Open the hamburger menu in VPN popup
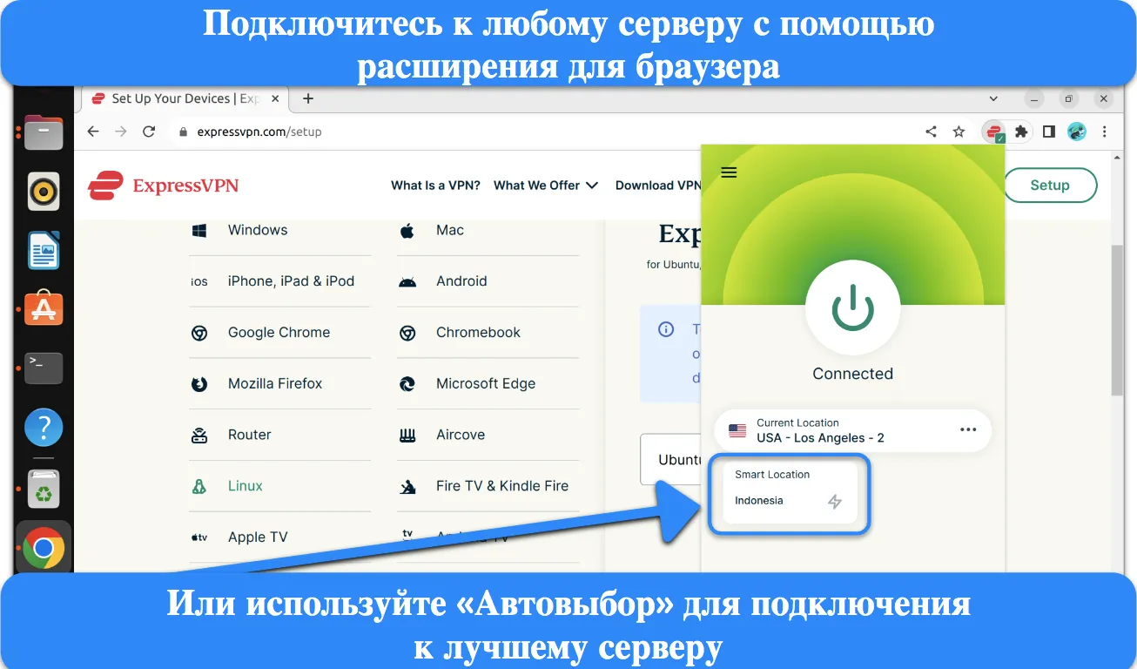Viewport: 1137px width, 669px height. [730, 172]
